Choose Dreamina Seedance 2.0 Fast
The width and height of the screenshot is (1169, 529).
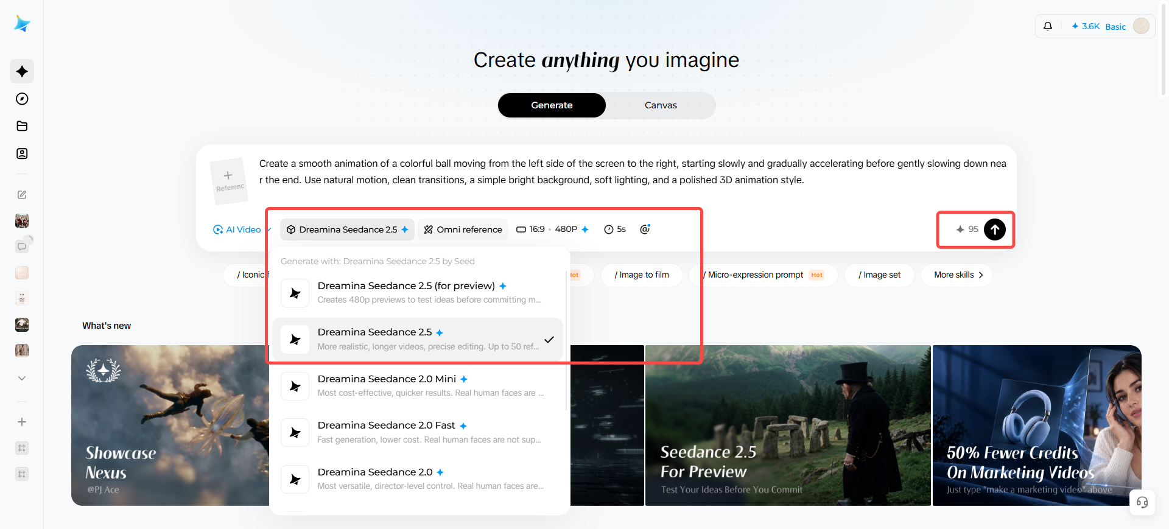click(x=418, y=432)
